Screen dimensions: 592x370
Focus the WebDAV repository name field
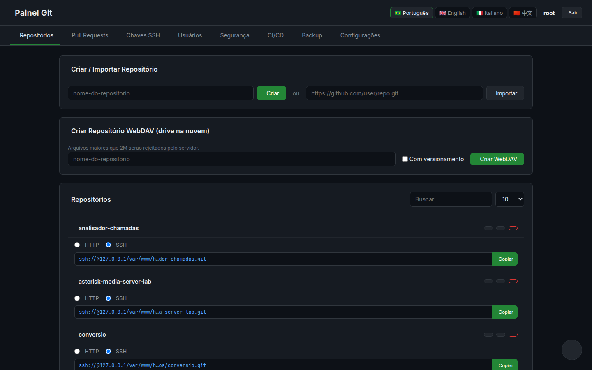[232, 159]
